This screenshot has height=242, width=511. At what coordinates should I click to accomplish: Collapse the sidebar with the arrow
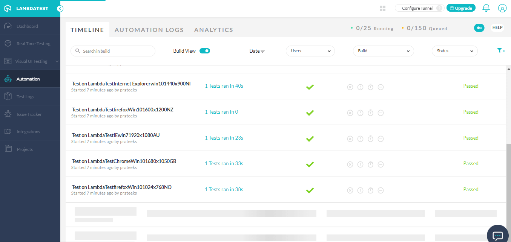click(x=60, y=8)
